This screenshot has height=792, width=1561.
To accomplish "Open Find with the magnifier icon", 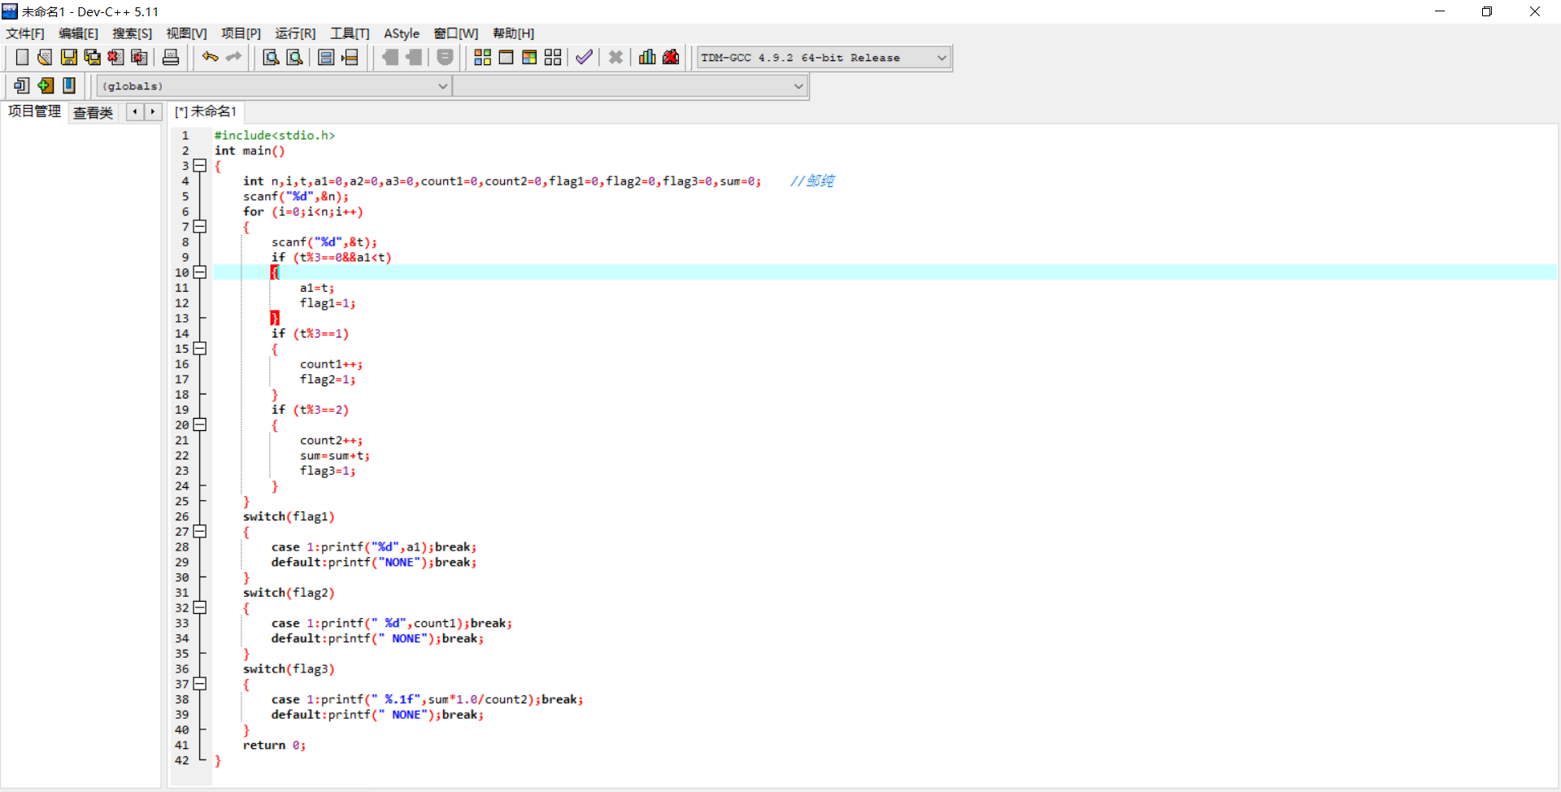I will (x=272, y=57).
